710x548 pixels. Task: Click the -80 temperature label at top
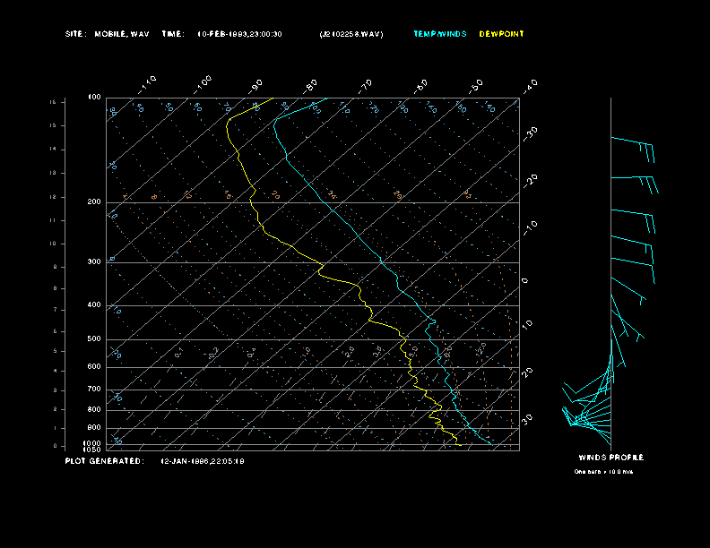point(310,86)
